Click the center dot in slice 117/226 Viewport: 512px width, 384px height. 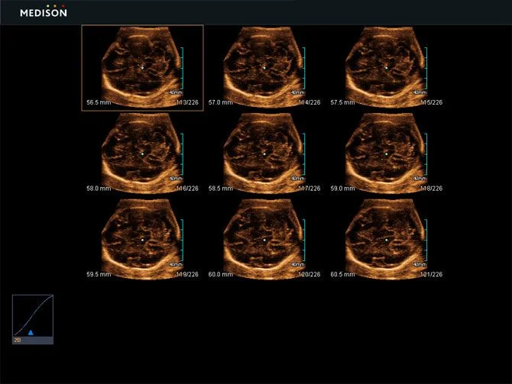click(x=264, y=154)
